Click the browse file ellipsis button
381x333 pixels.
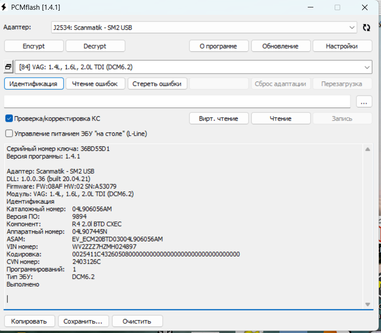[x=364, y=101]
